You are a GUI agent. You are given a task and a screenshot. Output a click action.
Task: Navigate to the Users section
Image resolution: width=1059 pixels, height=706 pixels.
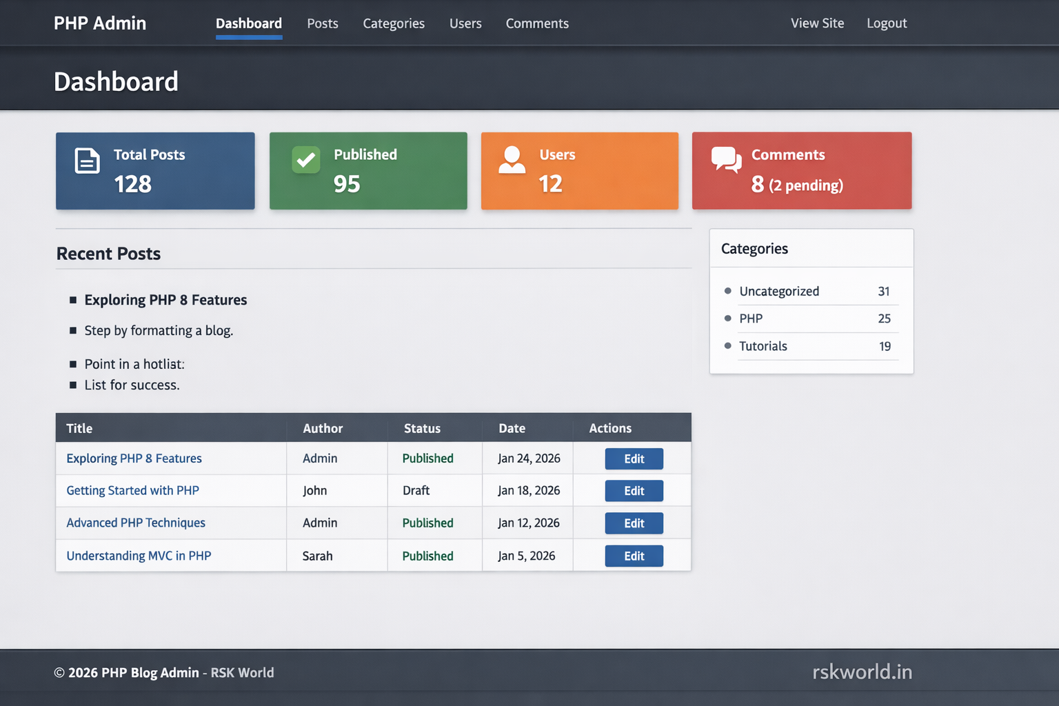[465, 23]
